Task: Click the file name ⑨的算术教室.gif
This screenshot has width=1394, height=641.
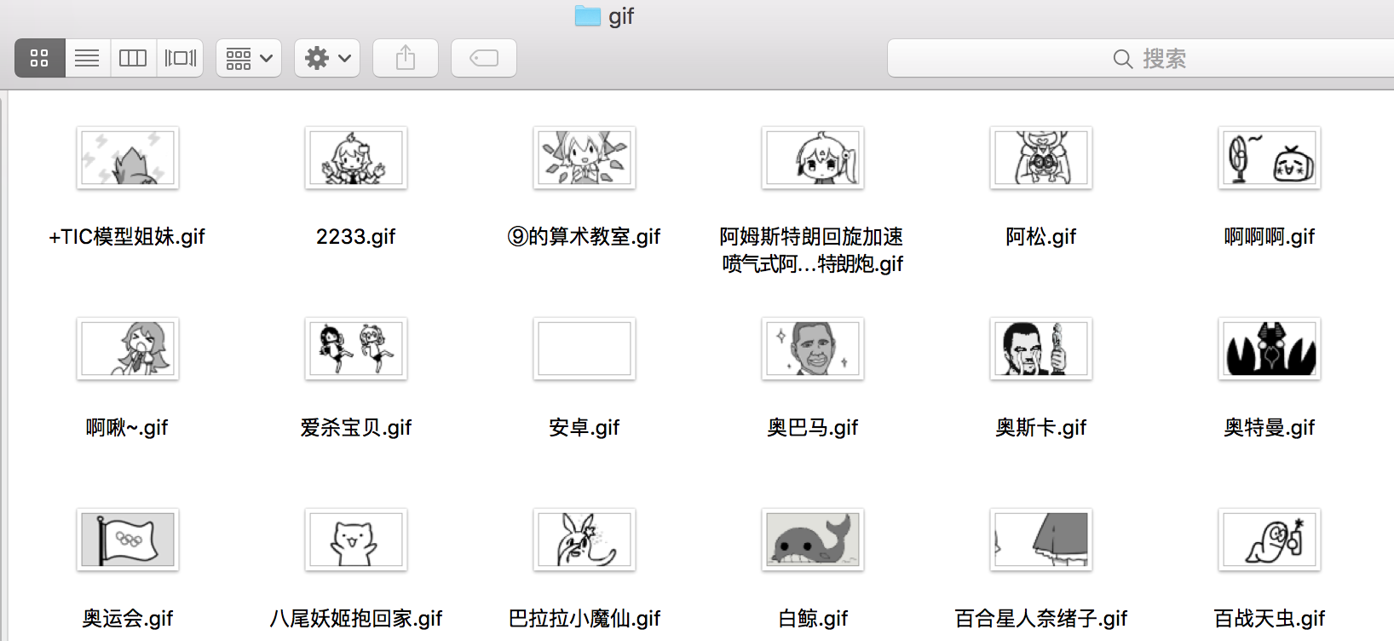Action: coord(585,236)
